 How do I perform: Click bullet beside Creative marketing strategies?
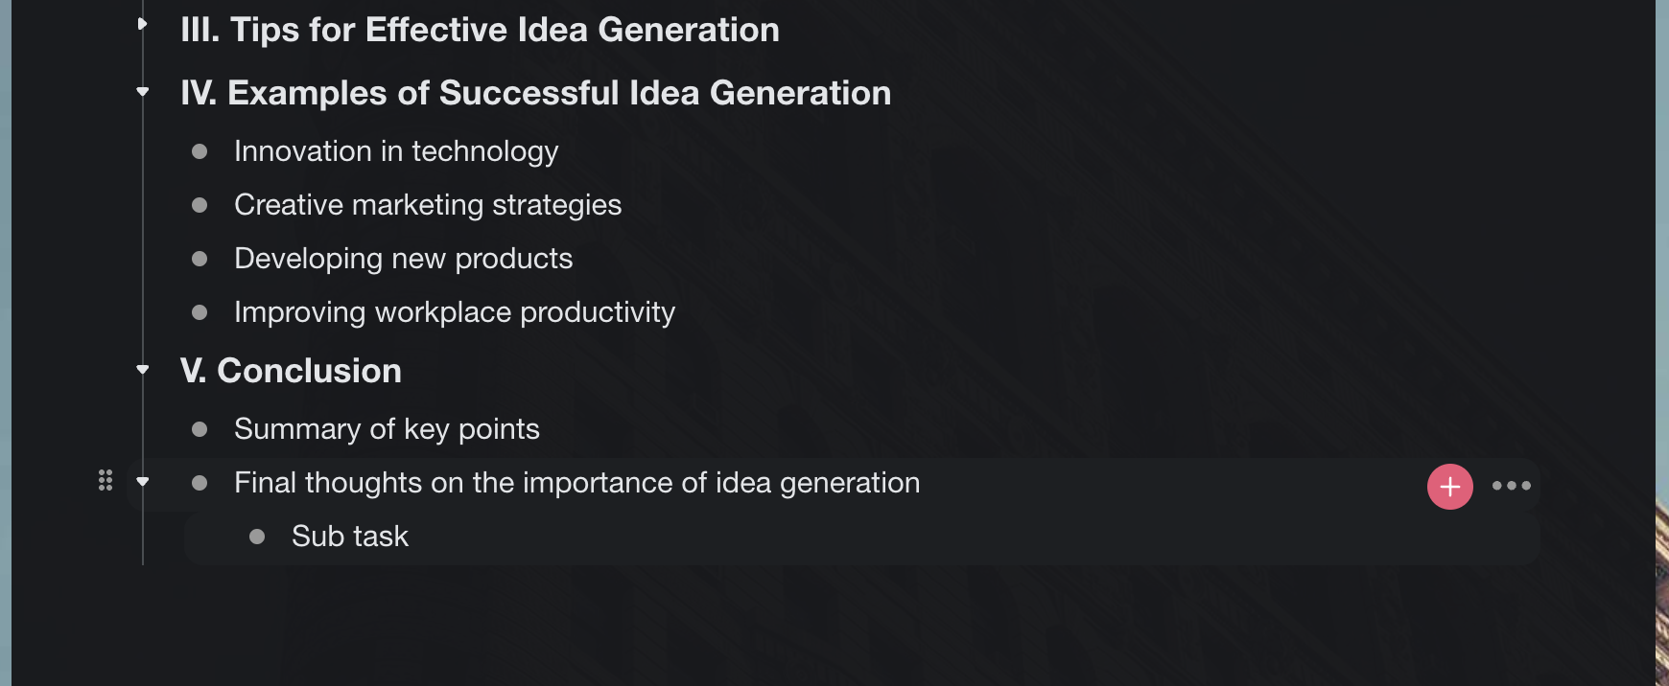pos(200,205)
